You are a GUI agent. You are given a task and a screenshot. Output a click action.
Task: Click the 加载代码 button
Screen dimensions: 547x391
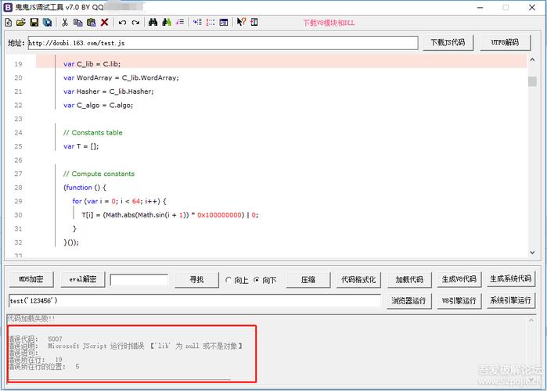coord(409,279)
